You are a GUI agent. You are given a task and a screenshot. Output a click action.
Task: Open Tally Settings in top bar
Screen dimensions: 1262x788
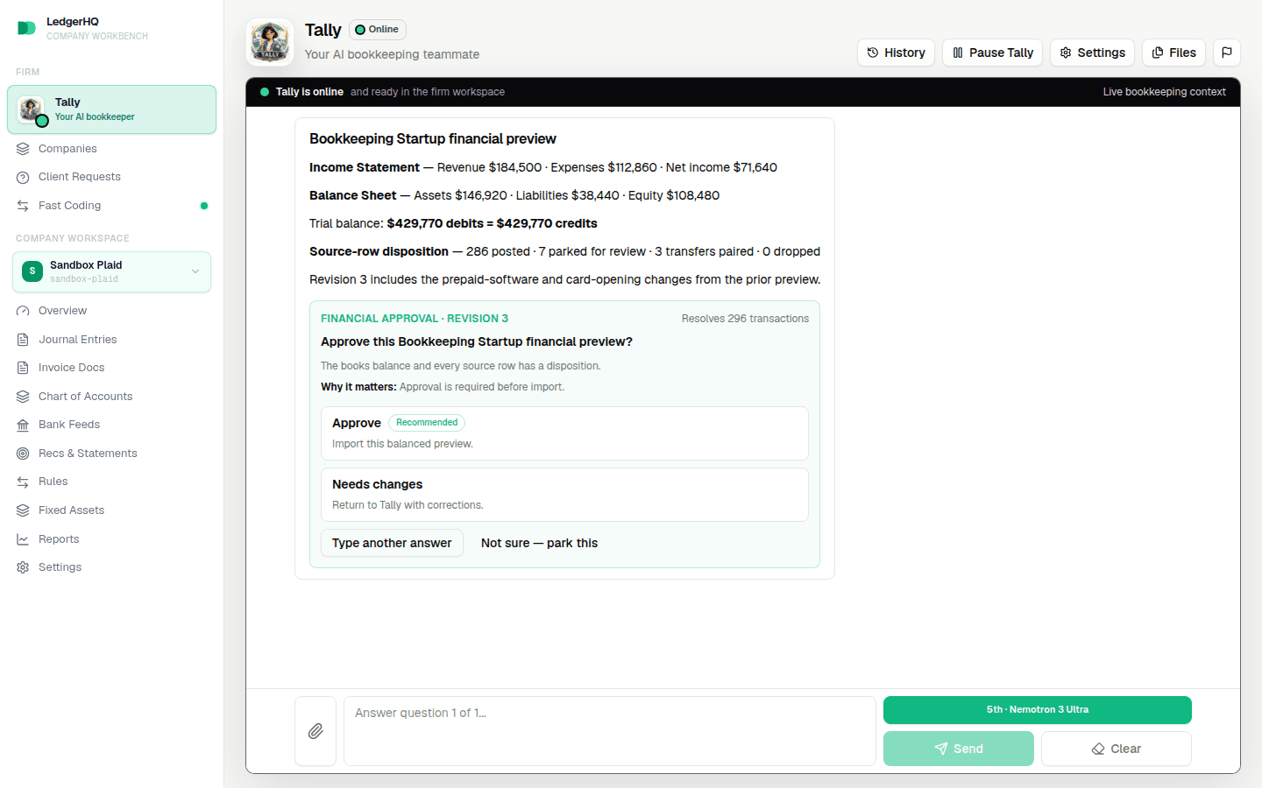1092,53
